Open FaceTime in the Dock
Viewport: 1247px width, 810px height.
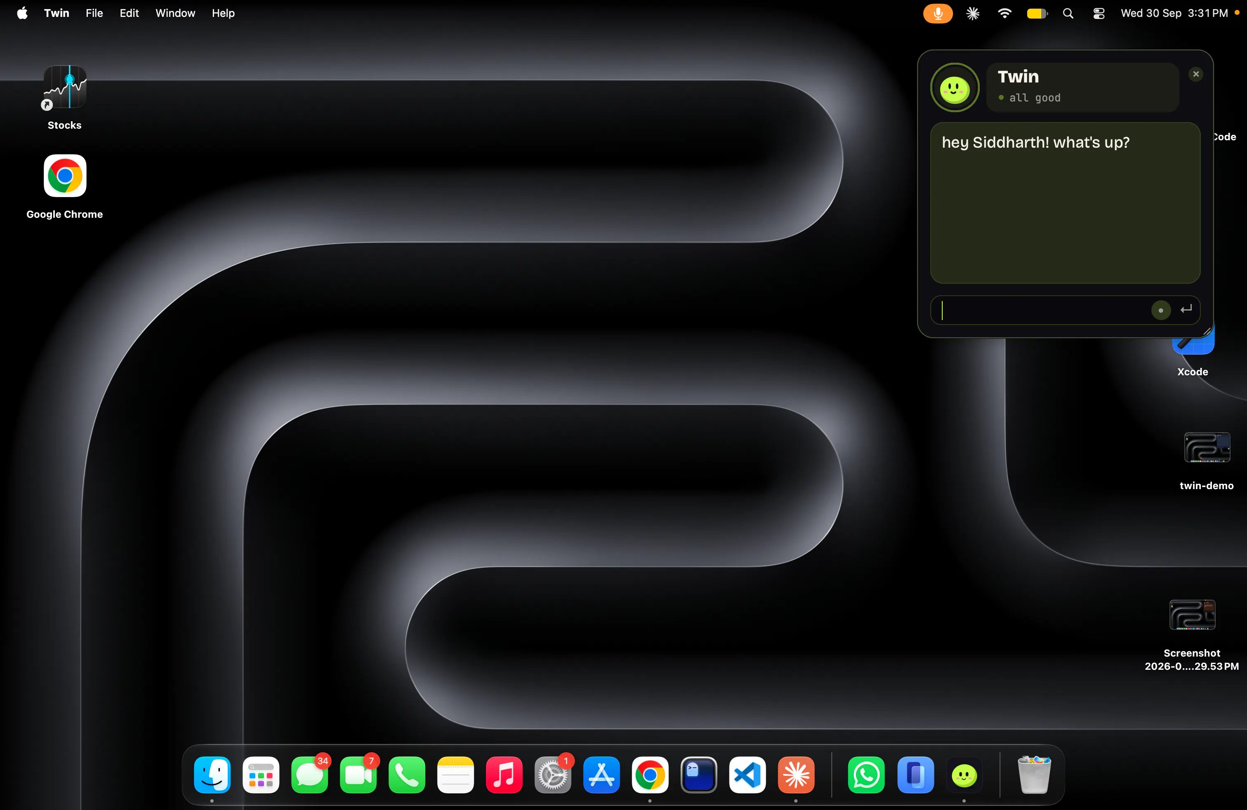(358, 775)
